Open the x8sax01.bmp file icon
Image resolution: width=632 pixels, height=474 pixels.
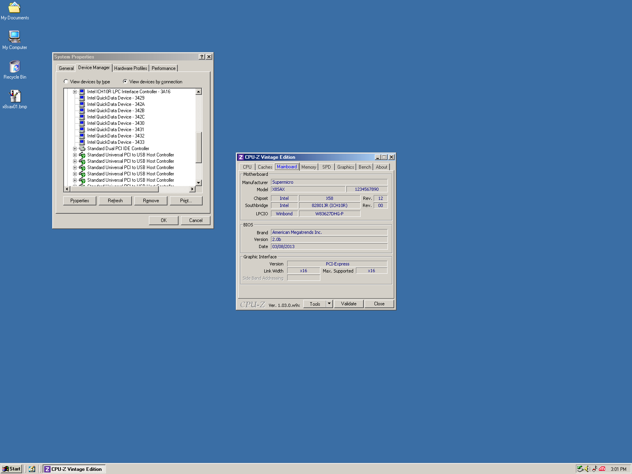coord(15,96)
